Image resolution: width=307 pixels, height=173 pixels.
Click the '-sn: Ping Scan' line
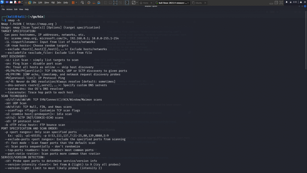pyautogui.click(x=33, y=64)
